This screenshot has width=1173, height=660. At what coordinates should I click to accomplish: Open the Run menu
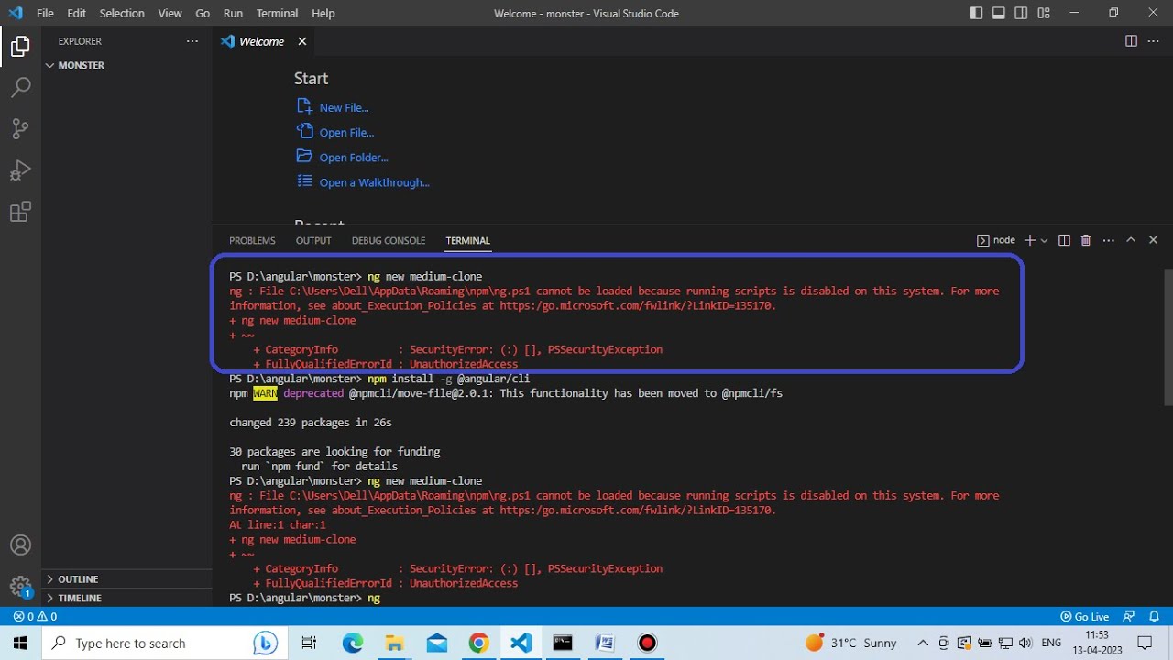pos(233,13)
